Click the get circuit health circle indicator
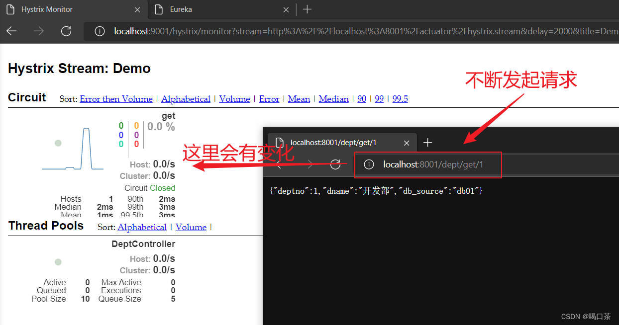 tap(58, 143)
